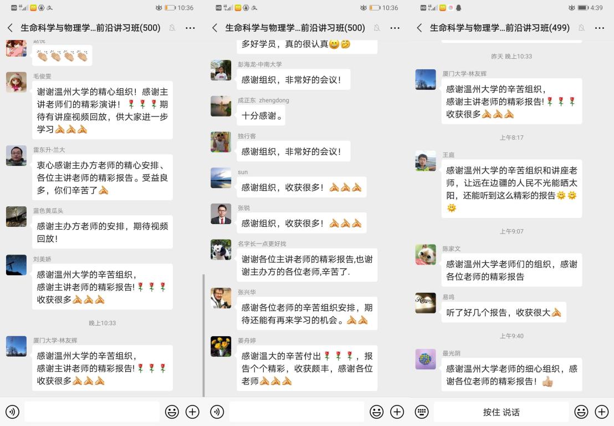Expand the plus attachments menu in the left panel
Screen dimensions: 614x426
[x=192, y=412]
